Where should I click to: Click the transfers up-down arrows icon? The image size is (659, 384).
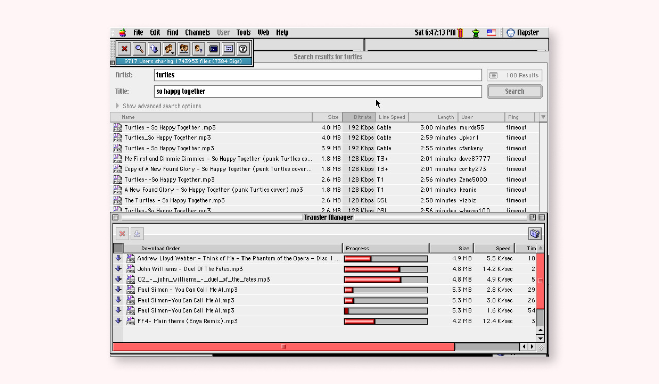tap(154, 49)
